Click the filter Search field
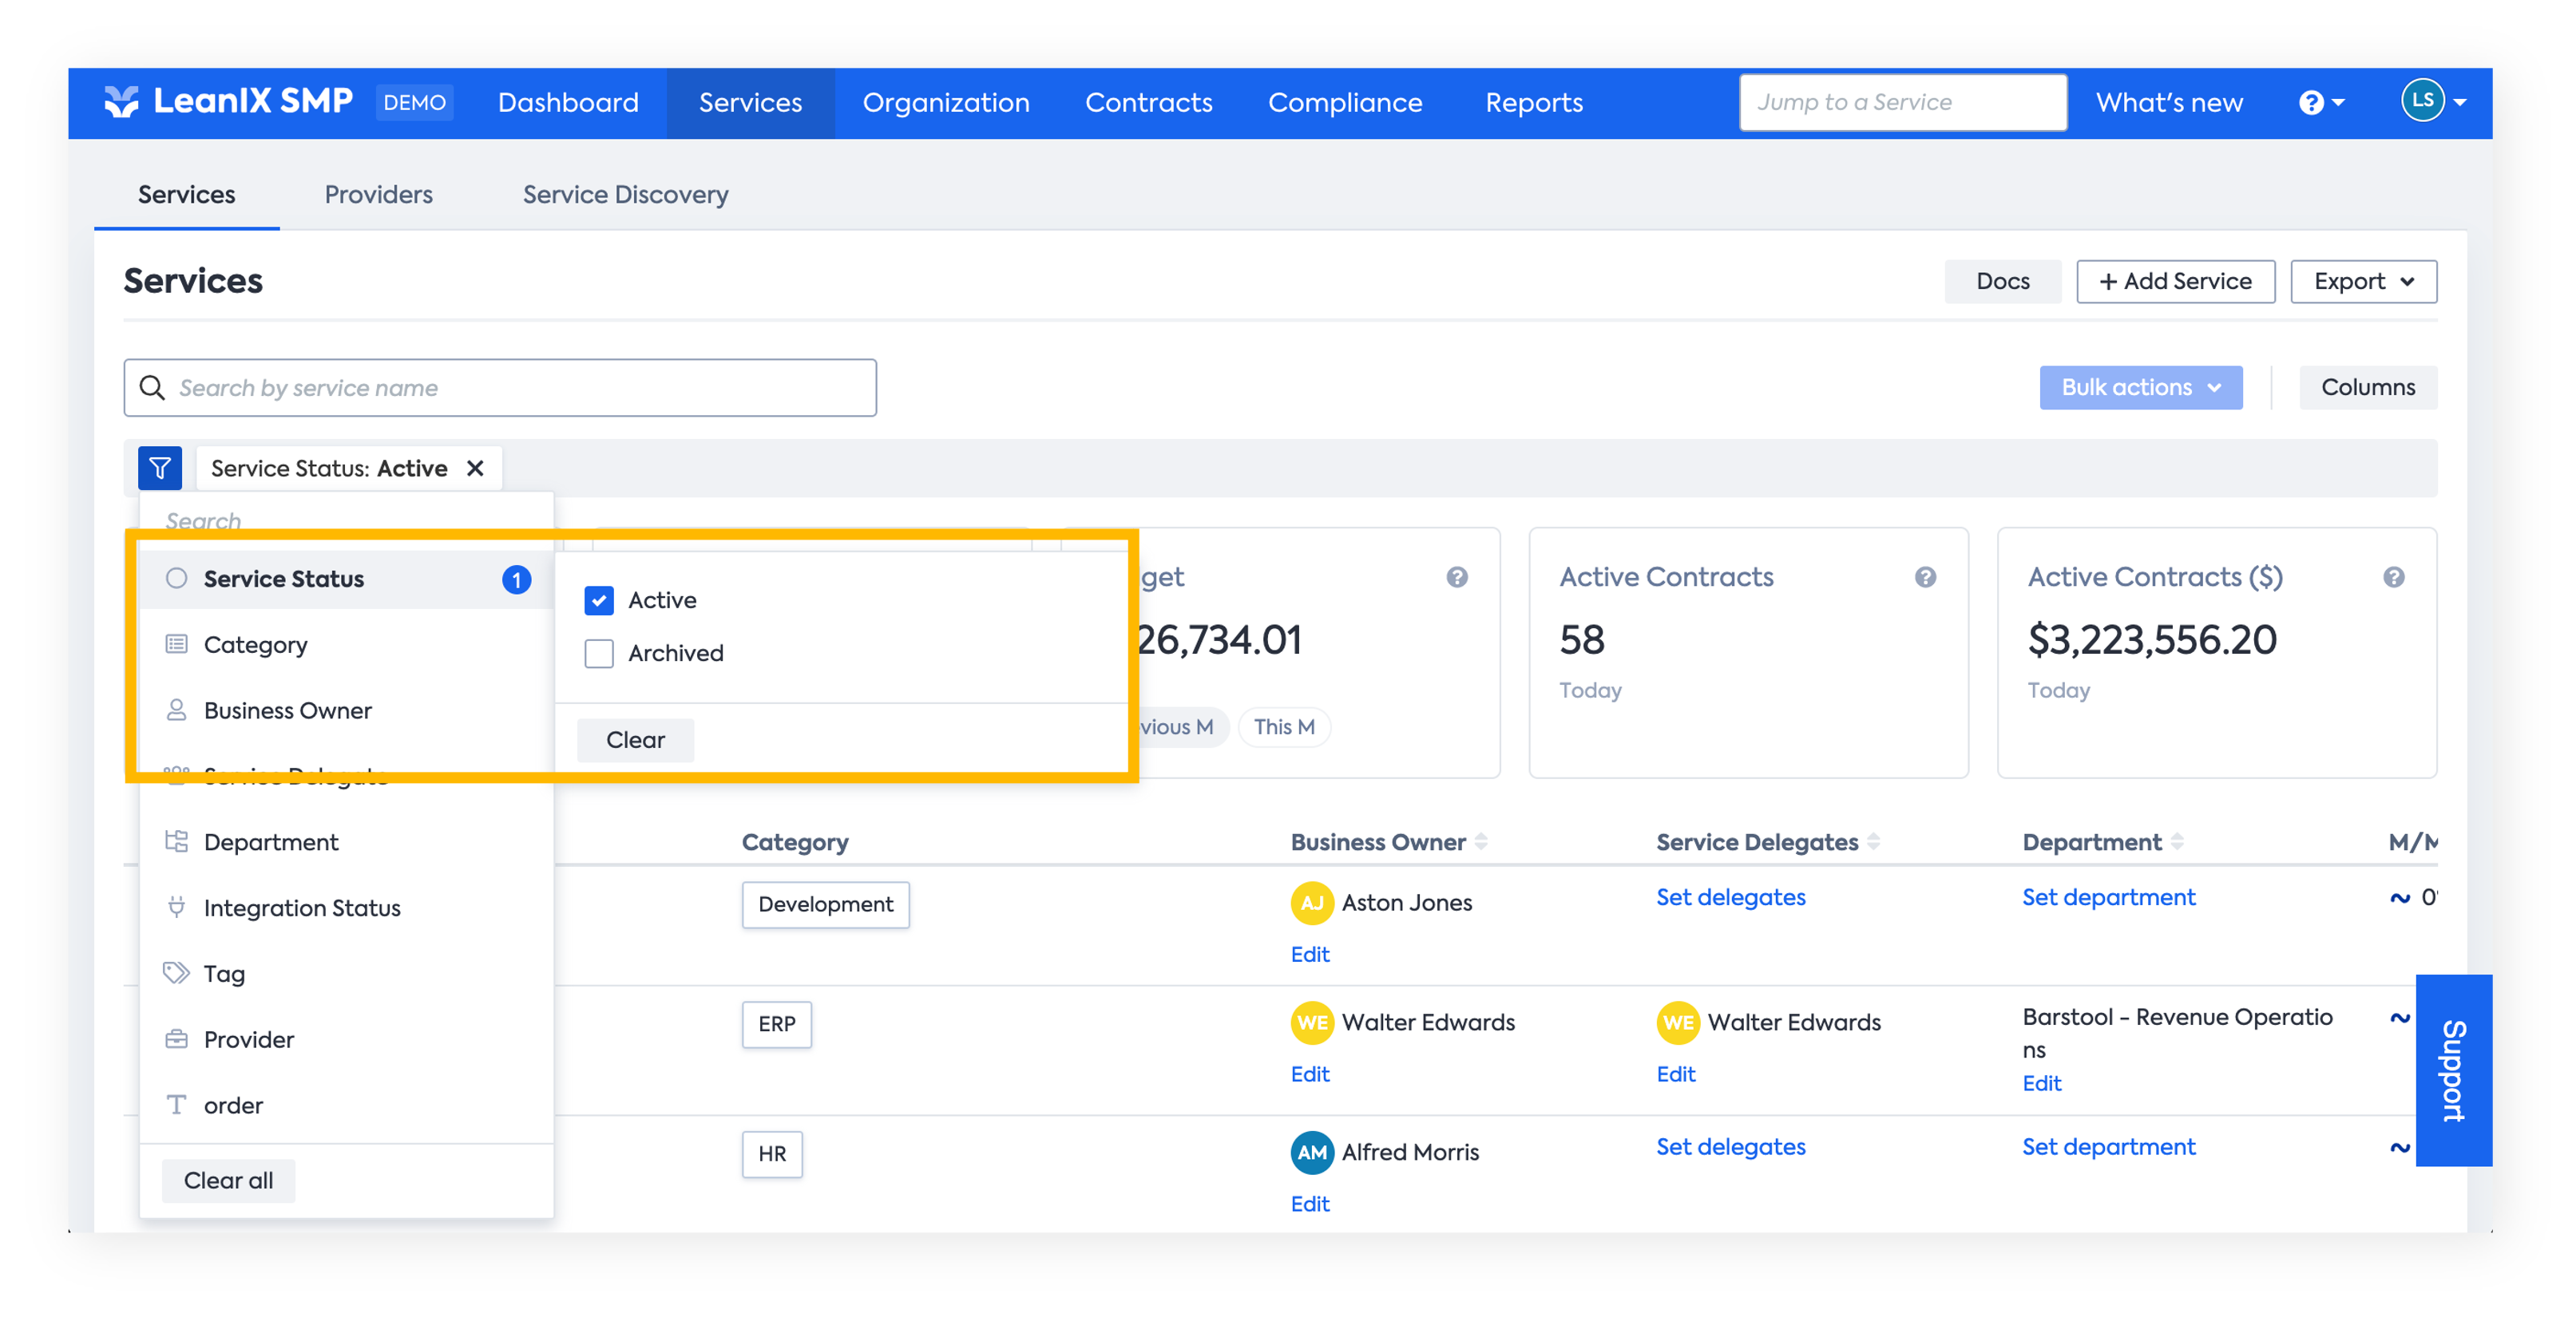Viewport: 2576px width, 1317px height. tap(346, 520)
